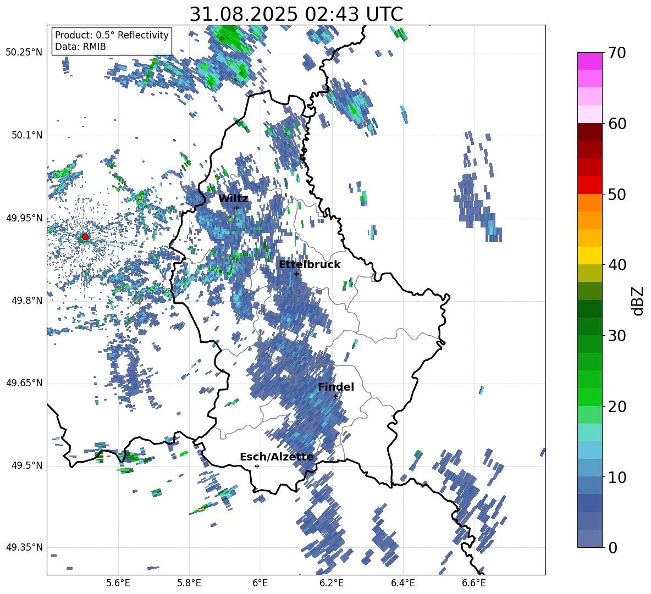Click the 6.4°E longitude label
Viewport: 651px width, 594px height.
pos(402,583)
